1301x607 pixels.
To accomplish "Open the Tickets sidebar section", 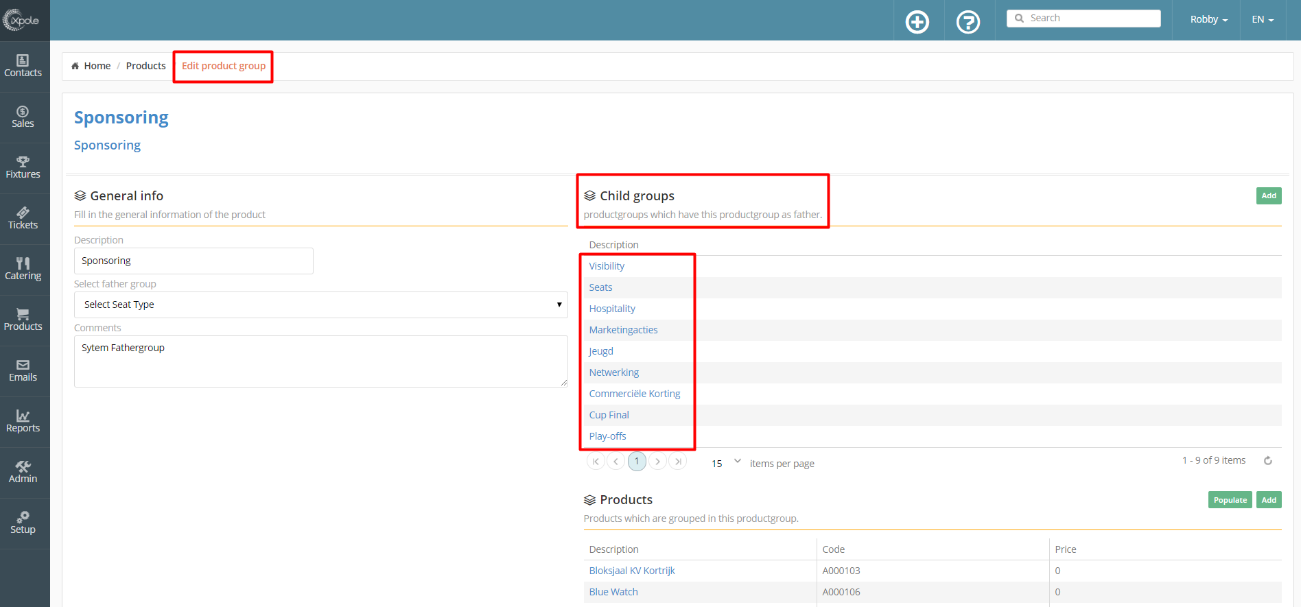I will pyautogui.click(x=23, y=219).
